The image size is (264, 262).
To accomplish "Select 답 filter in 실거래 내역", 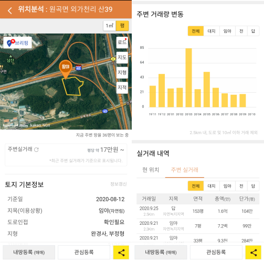I will (x=253, y=186).
